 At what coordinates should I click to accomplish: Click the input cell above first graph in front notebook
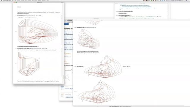pos(86,27)
